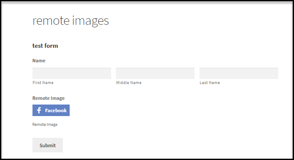
Task: Click the bold 'Name' field label
Action: [39, 61]
